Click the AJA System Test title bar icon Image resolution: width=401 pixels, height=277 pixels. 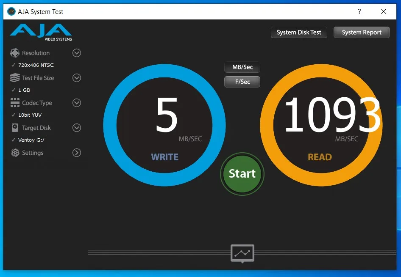tap(11, 11)
